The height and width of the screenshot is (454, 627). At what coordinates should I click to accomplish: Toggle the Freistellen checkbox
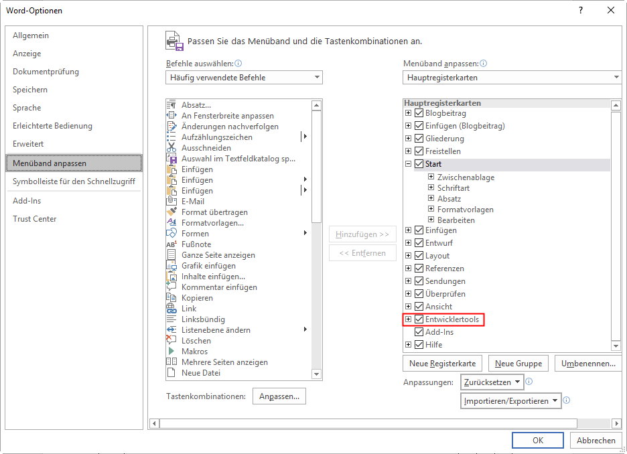click(x=419, y=151)
